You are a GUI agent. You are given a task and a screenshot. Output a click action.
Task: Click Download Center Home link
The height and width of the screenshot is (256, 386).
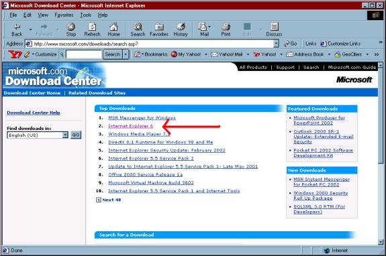pyautogui.click(x=32, y=93)
